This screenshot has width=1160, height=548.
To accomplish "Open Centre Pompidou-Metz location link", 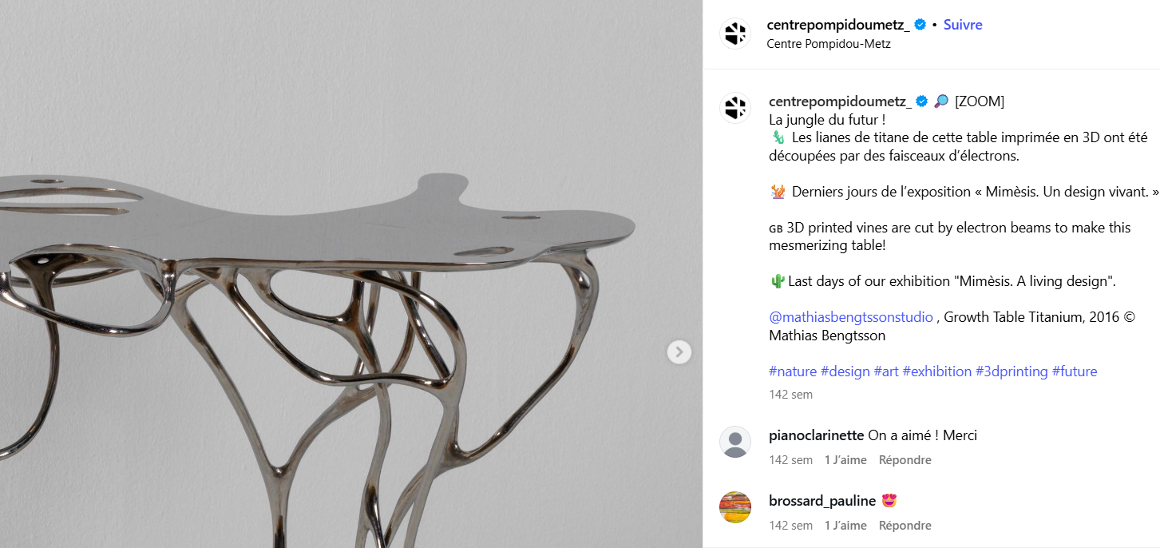I will tap(829, 44).
